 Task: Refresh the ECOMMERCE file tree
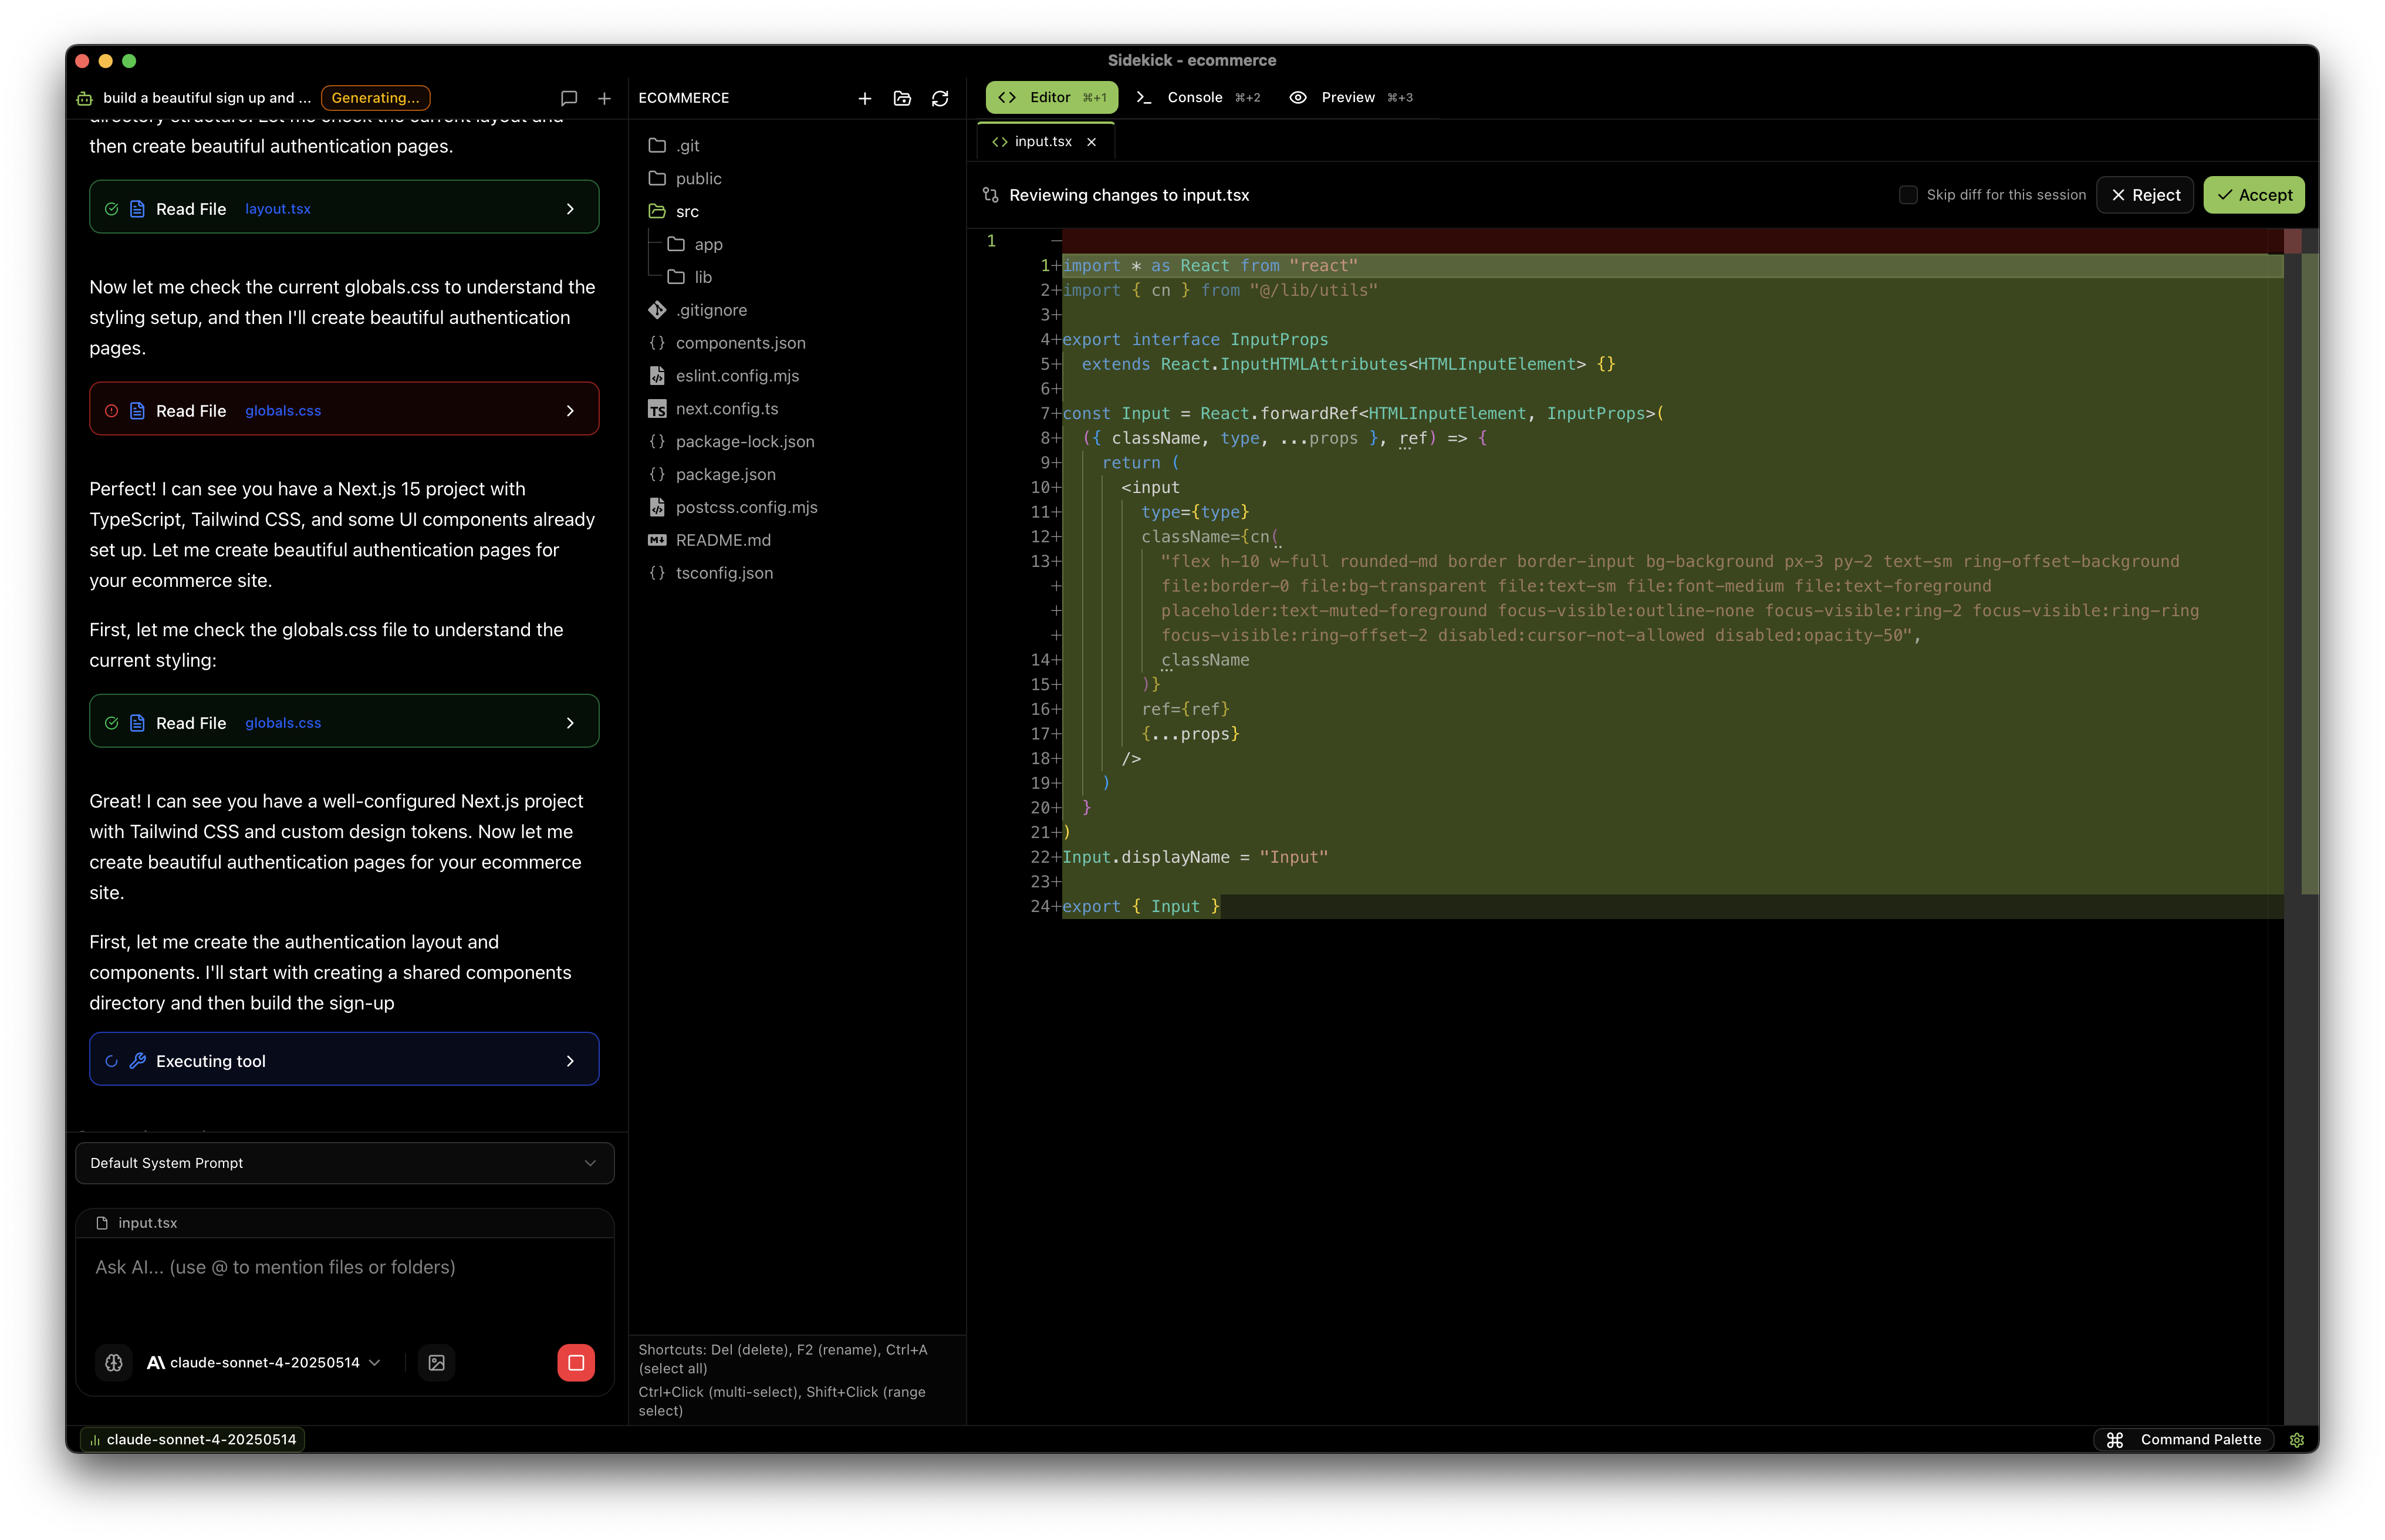click(940, 98)
